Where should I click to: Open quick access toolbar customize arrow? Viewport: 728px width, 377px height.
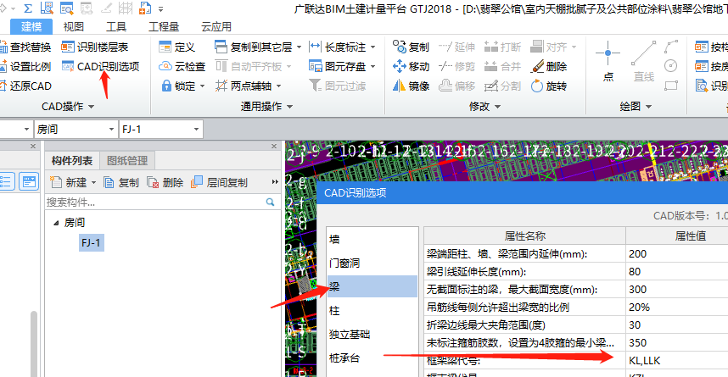(160, 8)
